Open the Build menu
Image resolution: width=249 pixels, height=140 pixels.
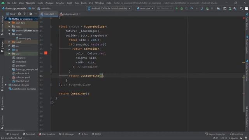[69, 3]
